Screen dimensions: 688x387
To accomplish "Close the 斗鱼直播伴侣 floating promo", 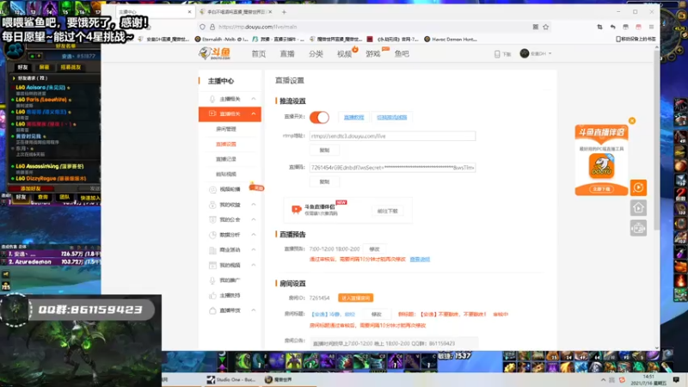I will pos(632,120).
